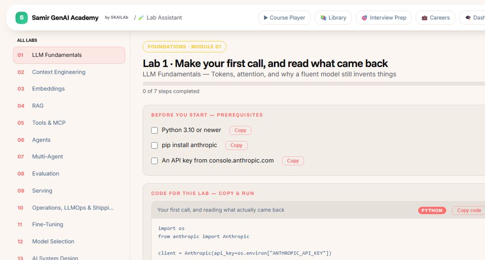The image size is (485, 260).
Task: Click the 'from anthropic import Anthropic' code line
Action: pyautogui.click(x=204, y=236)
